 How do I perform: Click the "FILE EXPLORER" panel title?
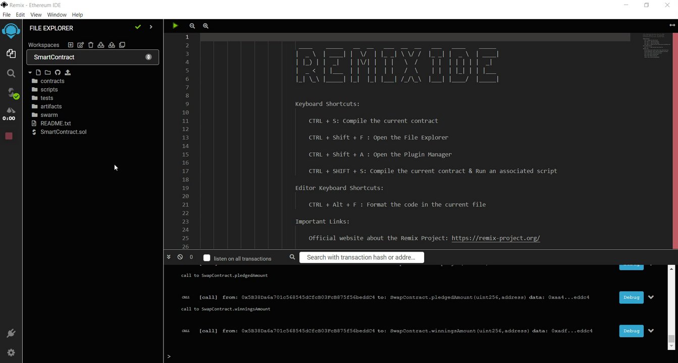click(x=51, y=28)
